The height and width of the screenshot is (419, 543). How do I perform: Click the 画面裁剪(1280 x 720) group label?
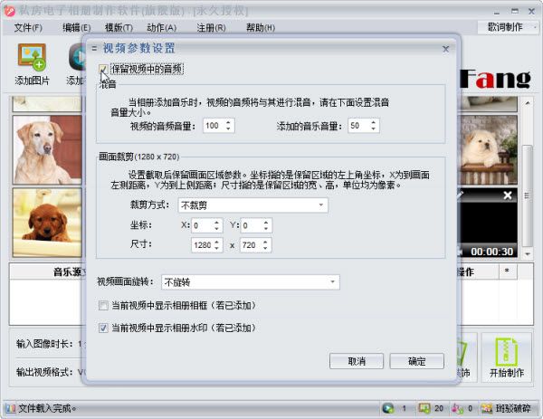[x=138, y=157]
